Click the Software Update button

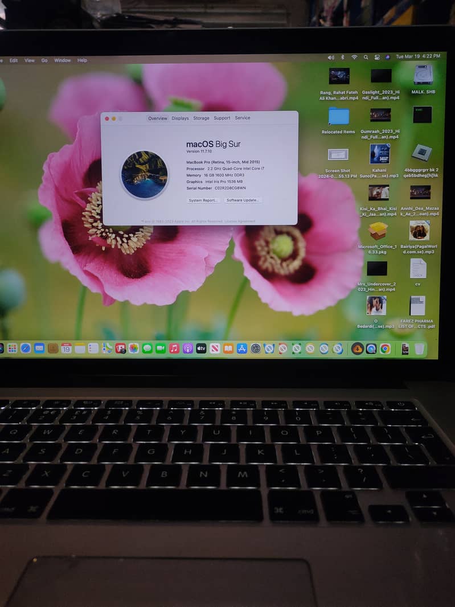[243, 200]
